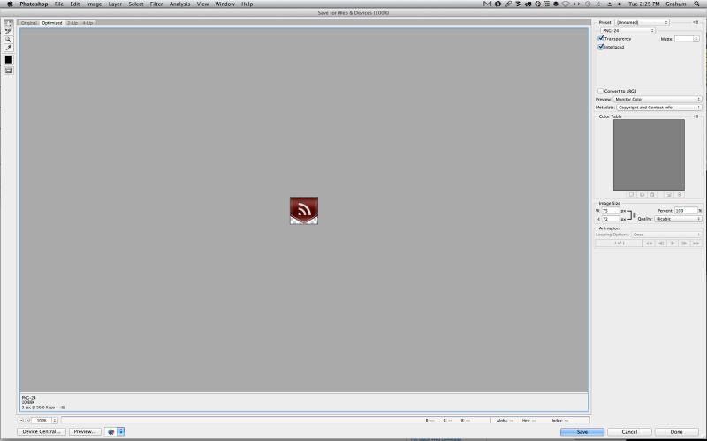Open the Quality Bicubic dropdown

(678, 219)
